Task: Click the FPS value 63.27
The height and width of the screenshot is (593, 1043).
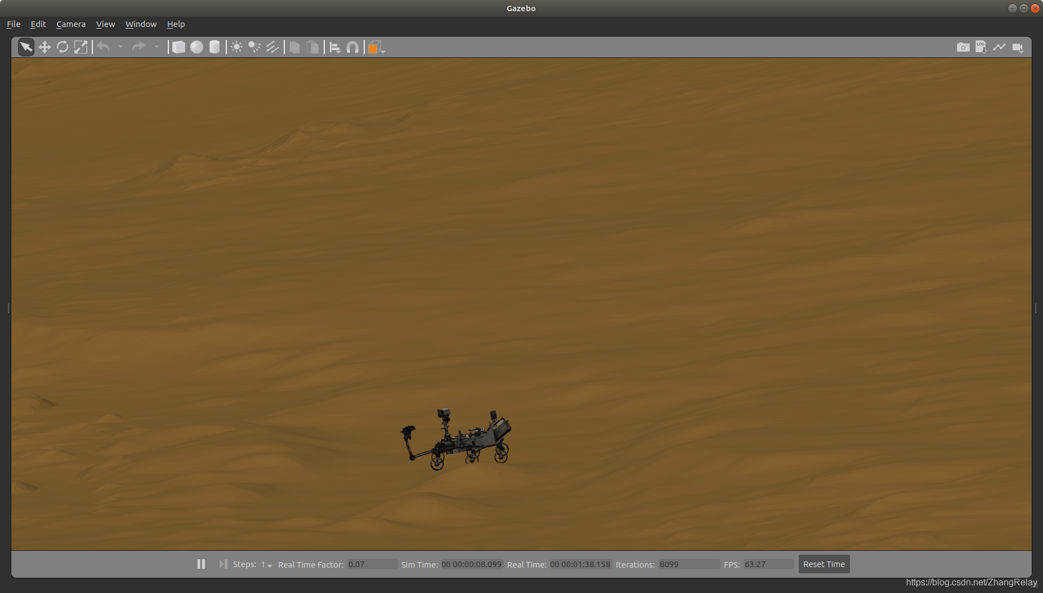Action: [768, 564]
